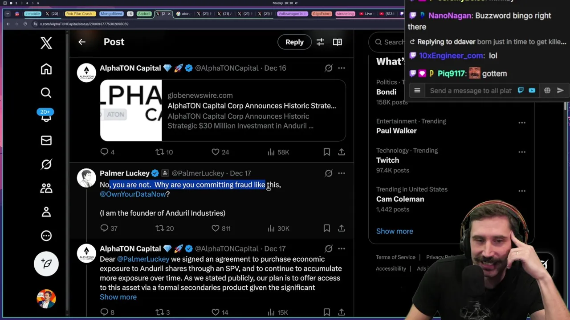This screenshot has width=570, height=320.
Task: Repost Palmer Luckey's post with 20 reposts
Action: point(164,228)
